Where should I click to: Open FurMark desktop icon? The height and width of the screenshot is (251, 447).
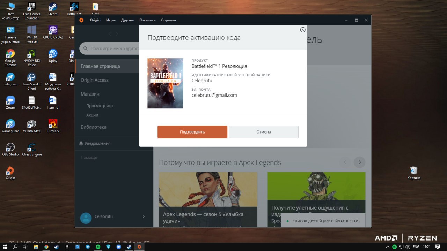pos(53,126)
